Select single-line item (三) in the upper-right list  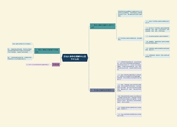158,36
